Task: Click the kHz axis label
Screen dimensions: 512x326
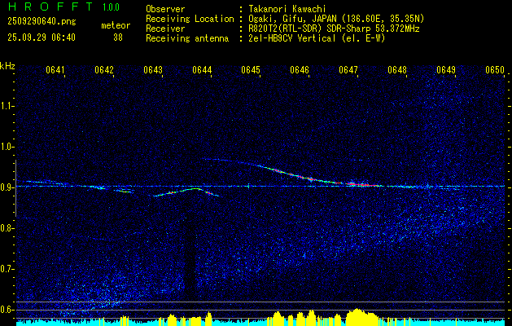Action: pyautogui.click(x=7, y=66)
